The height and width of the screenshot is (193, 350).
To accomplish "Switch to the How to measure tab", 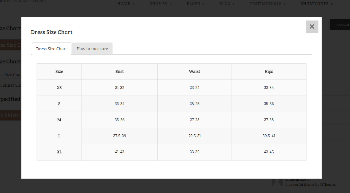I will (92, 49).
